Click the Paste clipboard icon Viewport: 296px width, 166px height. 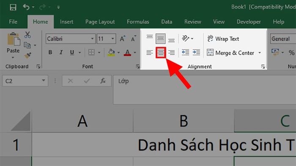click(14, 39)
